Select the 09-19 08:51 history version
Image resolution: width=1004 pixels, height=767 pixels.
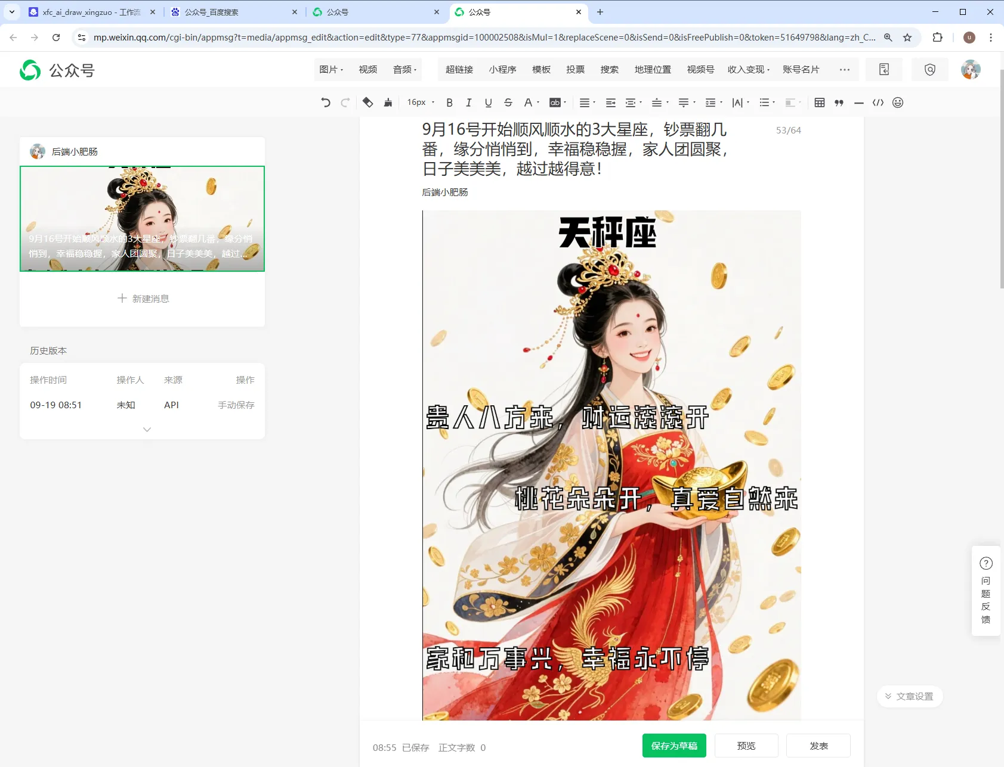pos(143,405)
